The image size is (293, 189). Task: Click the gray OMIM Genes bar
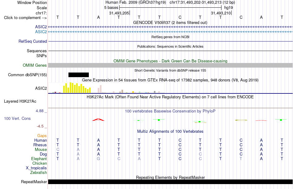tap(170, 65)
